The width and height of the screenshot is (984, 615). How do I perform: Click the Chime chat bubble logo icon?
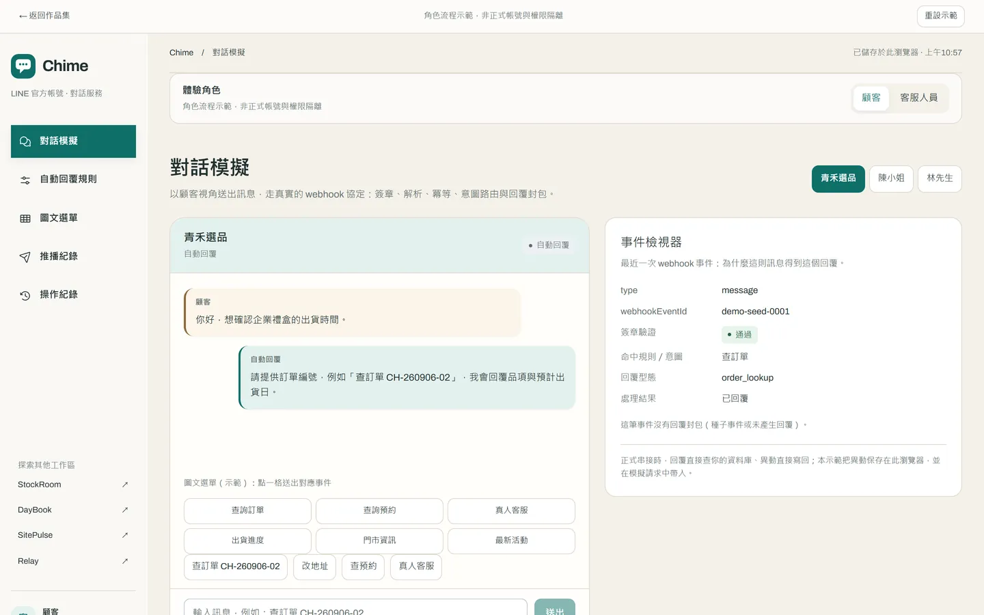(x=23, y=66)
